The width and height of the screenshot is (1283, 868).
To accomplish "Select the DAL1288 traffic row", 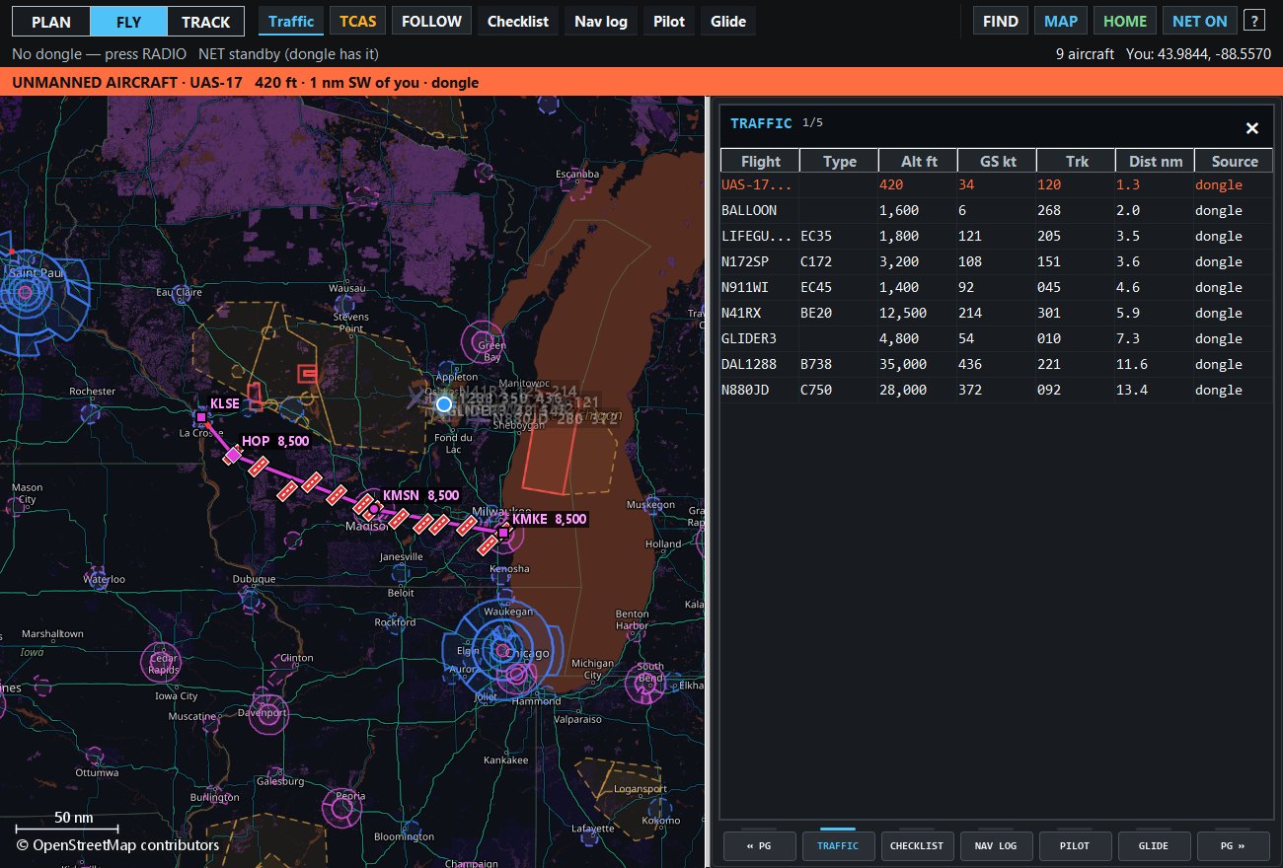I will pos(997,364).
